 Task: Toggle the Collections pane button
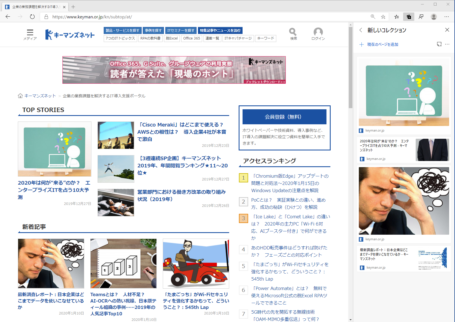(x=409, y=17)
